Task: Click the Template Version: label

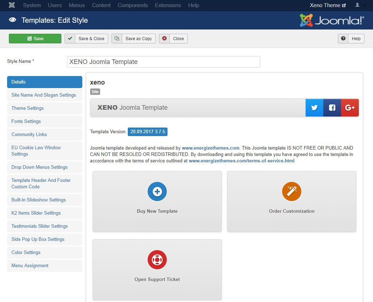Action: [108, 132]
